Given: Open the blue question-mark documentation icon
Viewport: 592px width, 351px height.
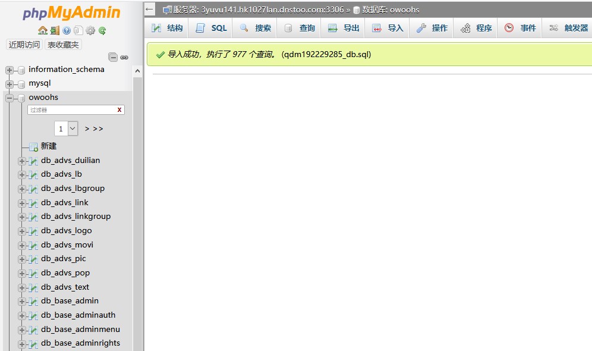Looking at the screenshot, I should click(67, 30).
